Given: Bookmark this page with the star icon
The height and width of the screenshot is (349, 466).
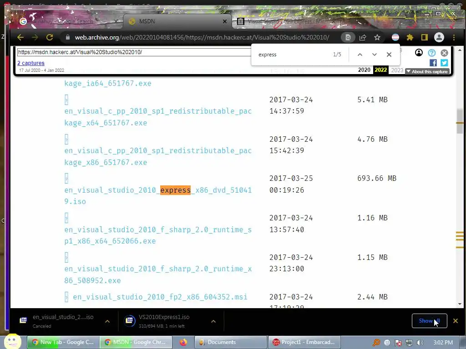Looking at the screenshot, I should point(377,37).
